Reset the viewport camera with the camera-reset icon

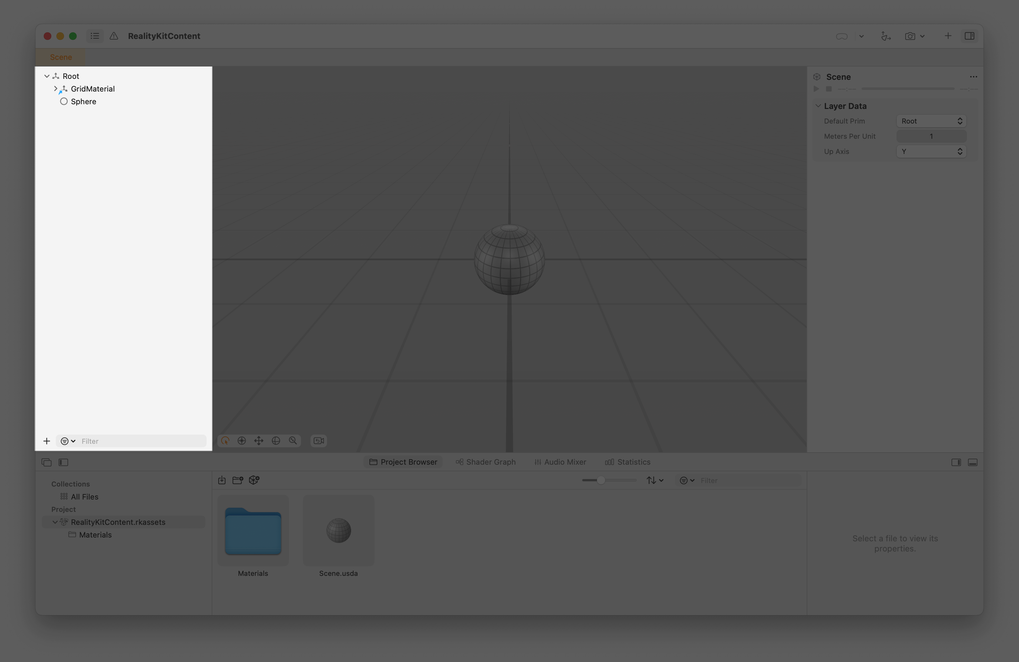[x=318, y=440]
